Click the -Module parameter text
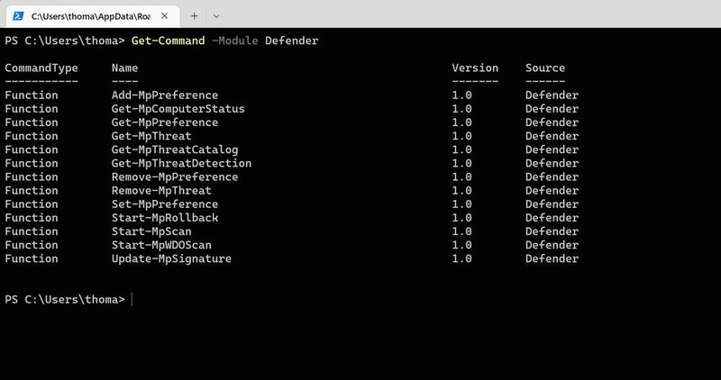This screenshot has width=721, height=380. pyautogui.click(x=234, y=41)
